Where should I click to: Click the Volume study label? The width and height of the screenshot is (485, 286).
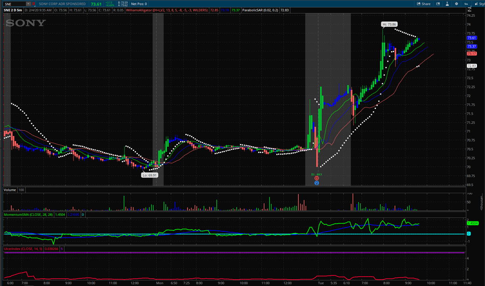[x=10, y=190]
